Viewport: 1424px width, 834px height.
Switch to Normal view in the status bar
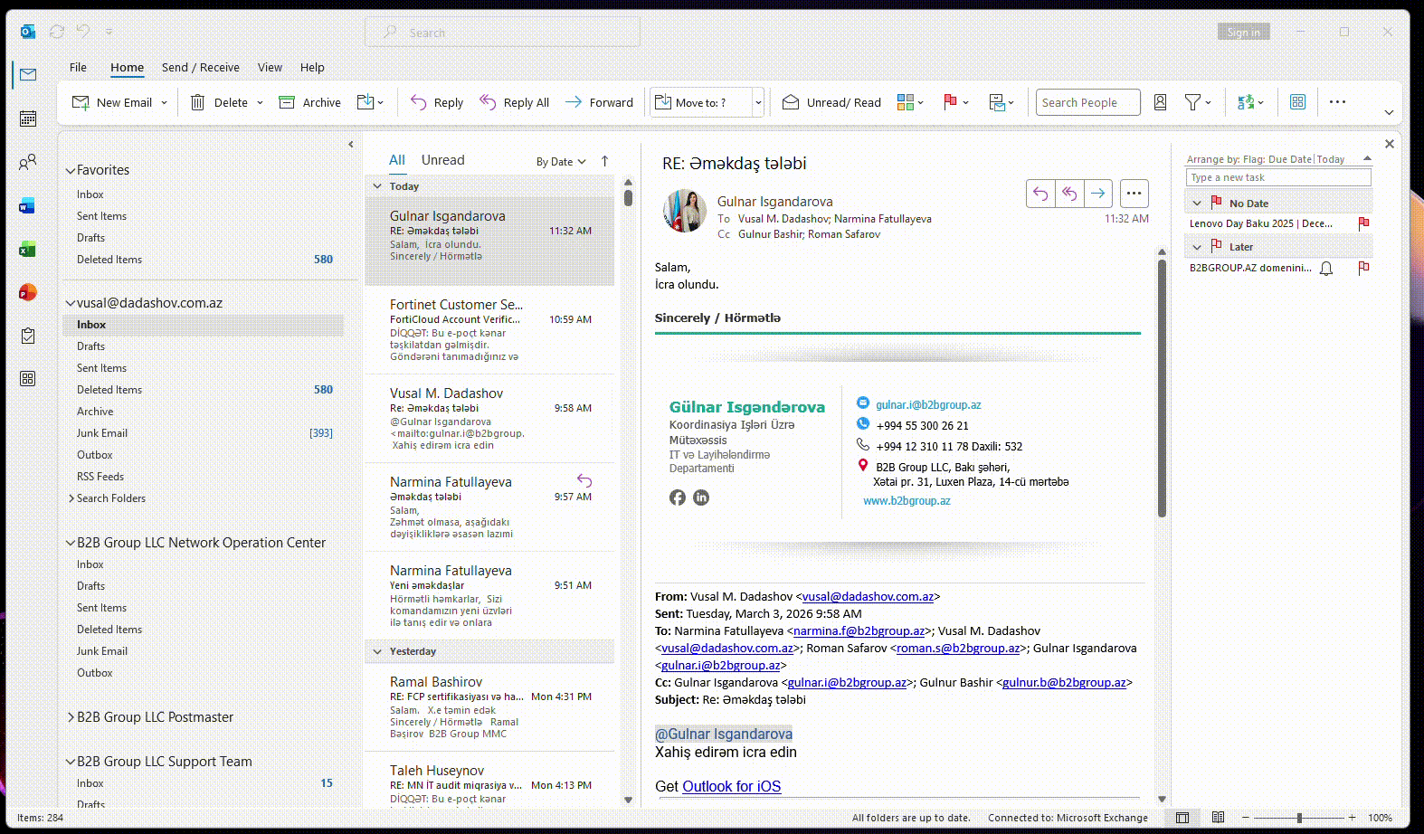coord(1182,817)
